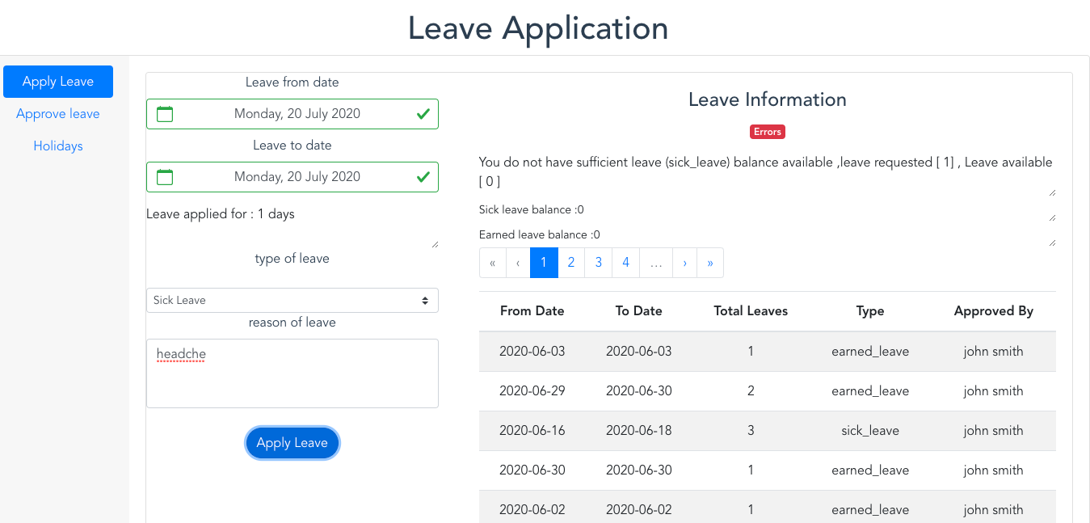Click green checkmark in Leave to date
Image resolution: width=1090 pixels, height=523 pixels.
(423, 177)
